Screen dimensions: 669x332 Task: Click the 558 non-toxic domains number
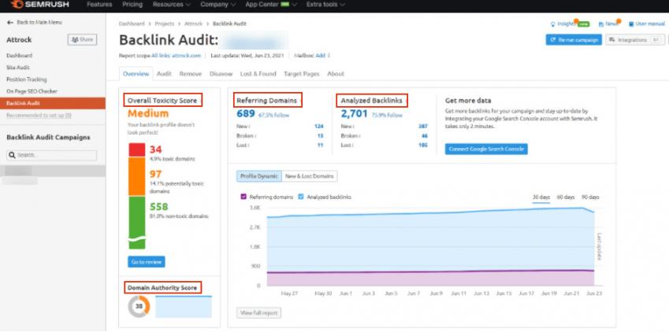[x=158, y=207]
